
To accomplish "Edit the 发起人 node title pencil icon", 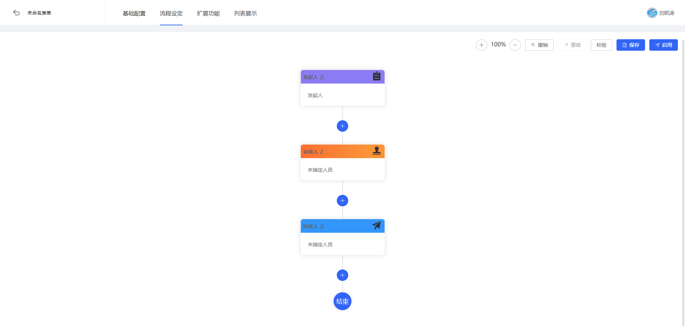I will pos(322,77).
